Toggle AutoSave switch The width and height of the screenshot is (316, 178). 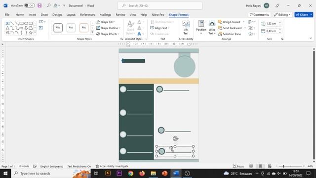[x=29, y=5]
